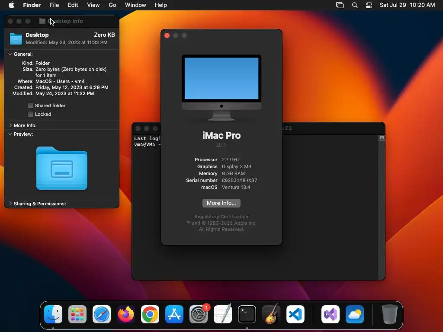Collapse the General section
This screenshot has width=443, height=332.
tap(10, 54)
